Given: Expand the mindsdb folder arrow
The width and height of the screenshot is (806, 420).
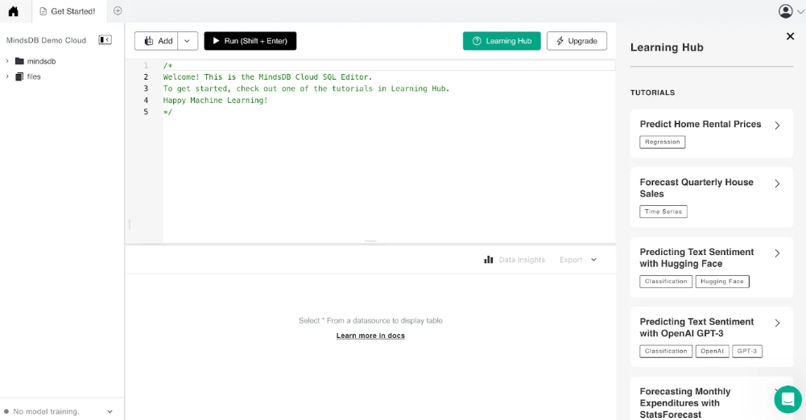Looking at the screenshot, I should click(x=7, y=61).
